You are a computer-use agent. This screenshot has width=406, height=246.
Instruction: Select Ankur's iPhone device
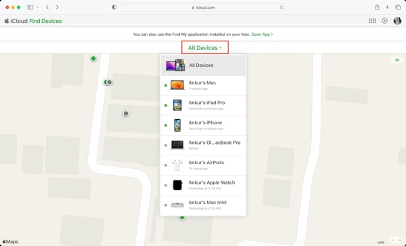[x=203, y=126]
